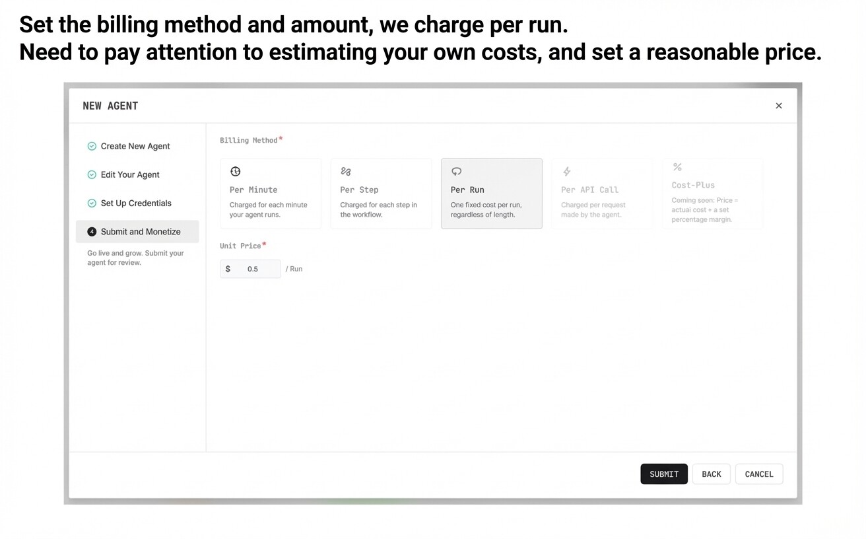
Task: Click the steps icon on Per Step
Action: tap(346, 172)
